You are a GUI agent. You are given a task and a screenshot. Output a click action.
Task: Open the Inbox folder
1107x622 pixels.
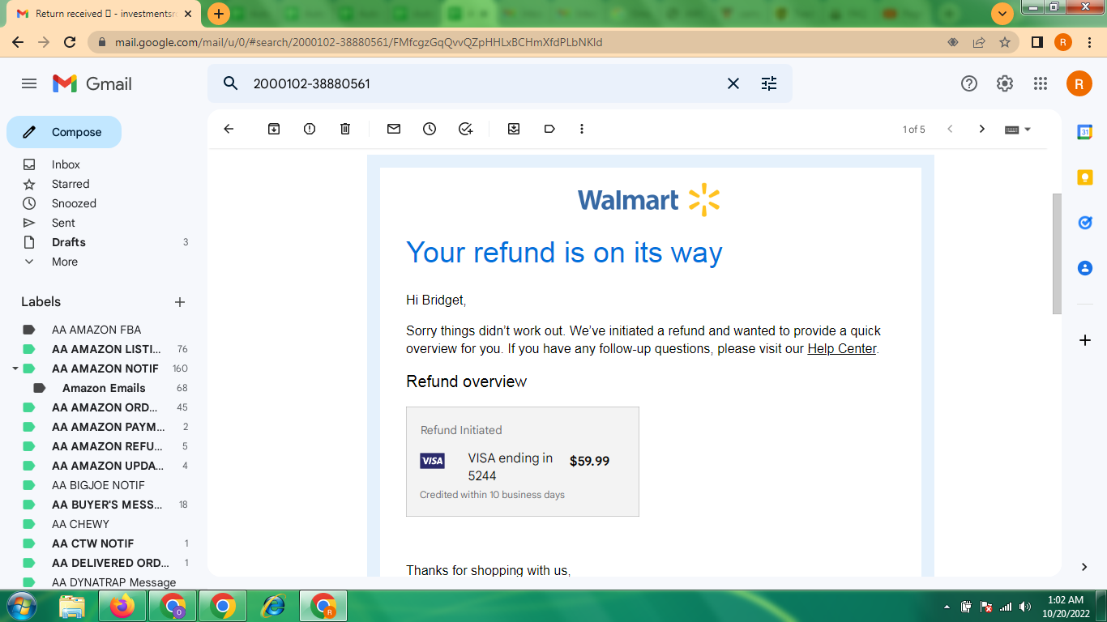click(x=66, y=164)
